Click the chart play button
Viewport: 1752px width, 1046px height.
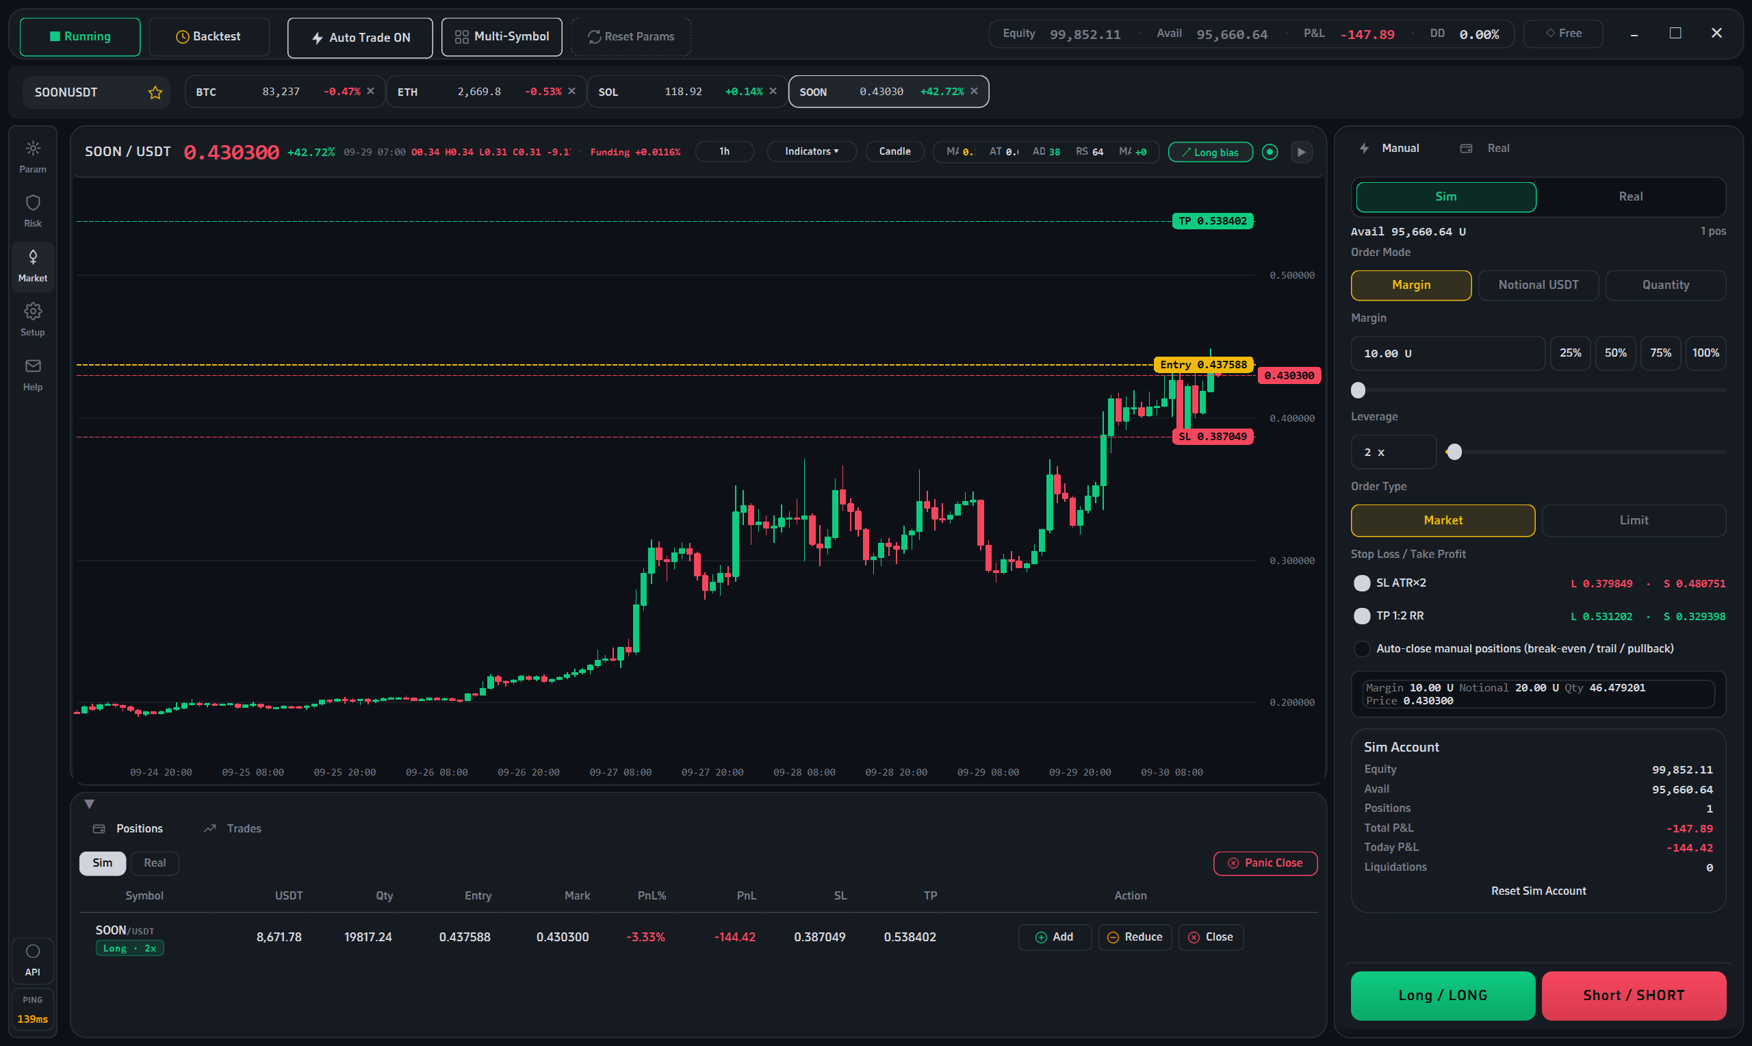tap(1301, 151)
